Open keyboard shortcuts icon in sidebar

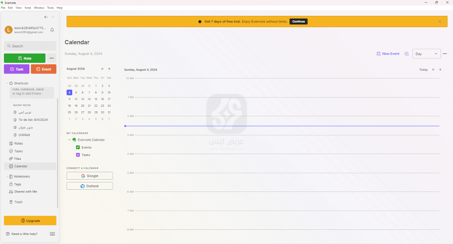click(x=52, y=234)
